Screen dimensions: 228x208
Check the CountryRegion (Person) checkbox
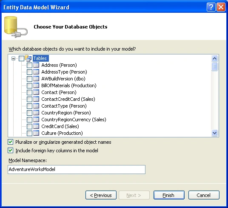pyautogui.click(x=29, y=113)
